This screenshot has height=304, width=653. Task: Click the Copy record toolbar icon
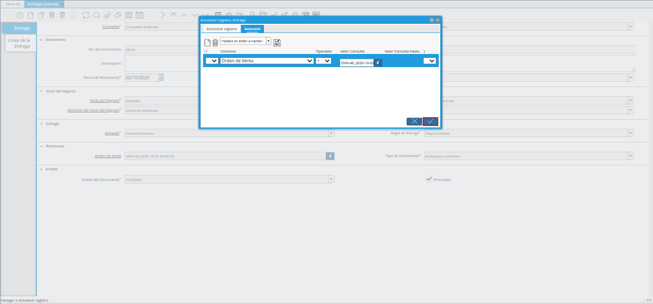[x=41, y=15]
